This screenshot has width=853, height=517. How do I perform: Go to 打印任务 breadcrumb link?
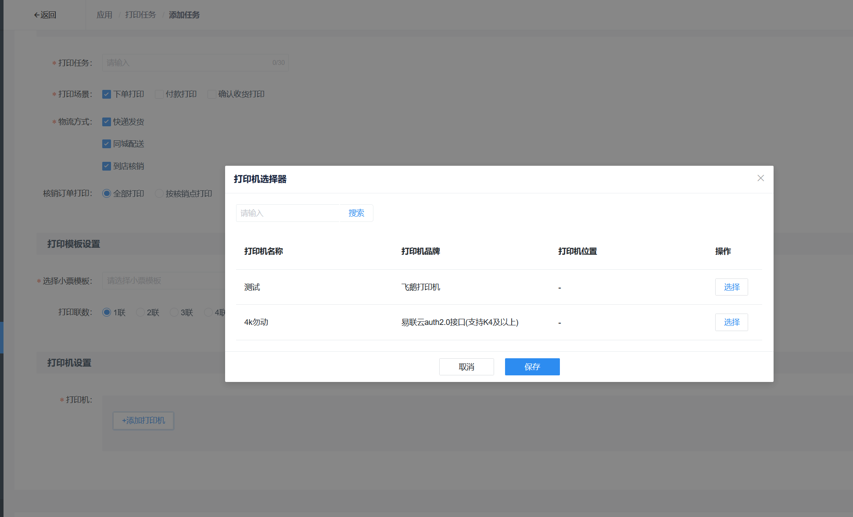click(140, 15)
